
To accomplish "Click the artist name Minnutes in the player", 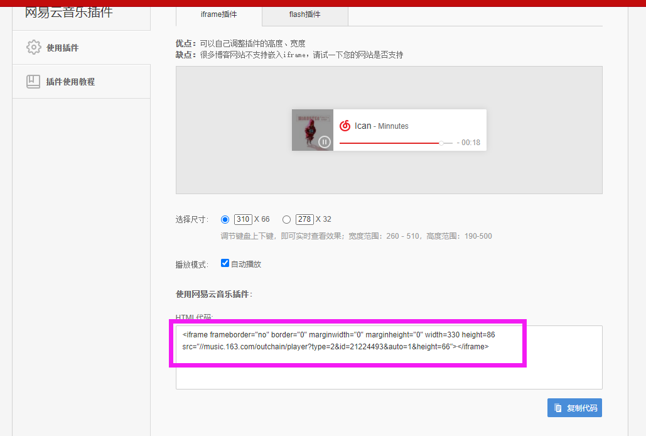I will (393, 126).
